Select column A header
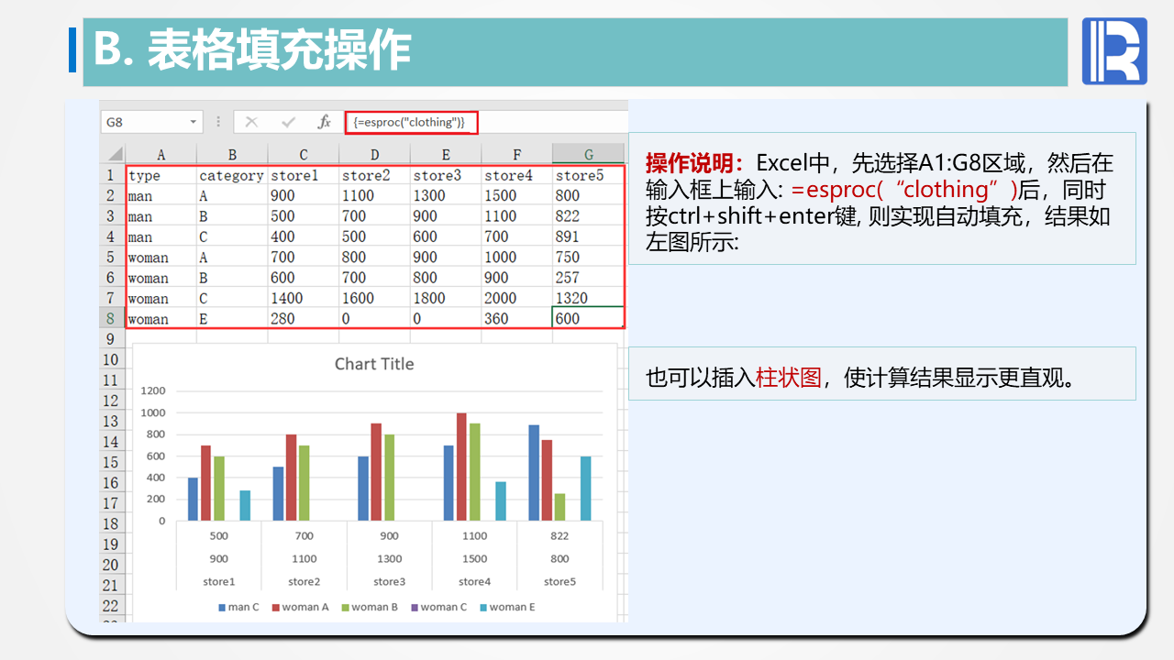Screen dimensions: 1174x660 point(161,154)
